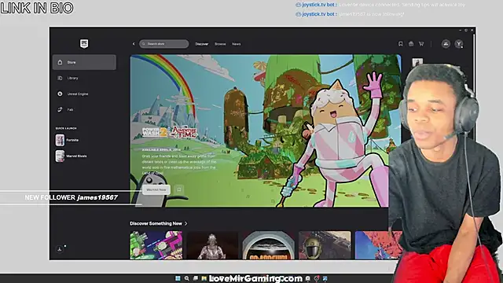Screen dimensions: 503x283
Task: Click the Epic Games logo in the sidebar
Action: (84, 44)
